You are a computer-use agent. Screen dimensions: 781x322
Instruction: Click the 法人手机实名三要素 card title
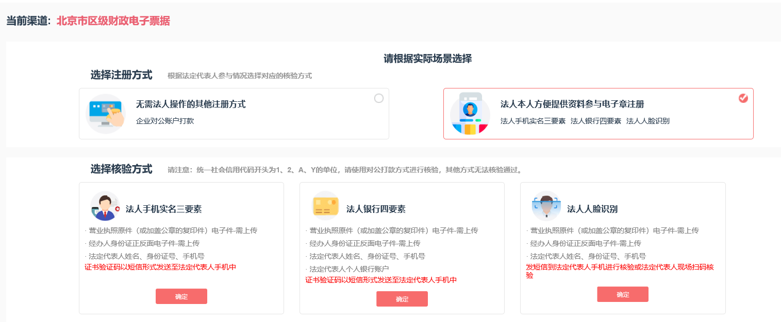(x=163, y=209)
